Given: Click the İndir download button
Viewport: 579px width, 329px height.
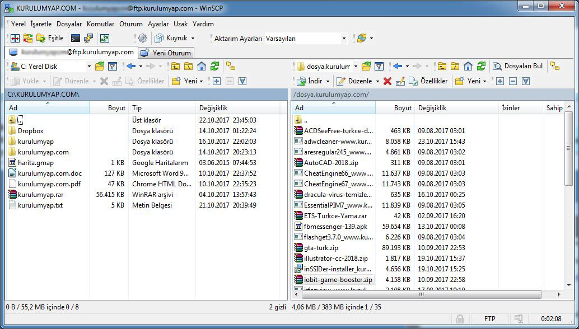Looking at the screenshot, I should click(310, 81).
